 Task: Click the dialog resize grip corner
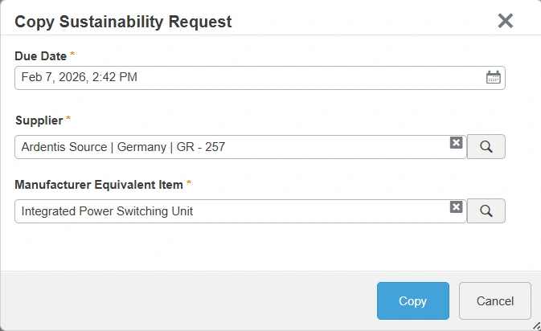535,325
